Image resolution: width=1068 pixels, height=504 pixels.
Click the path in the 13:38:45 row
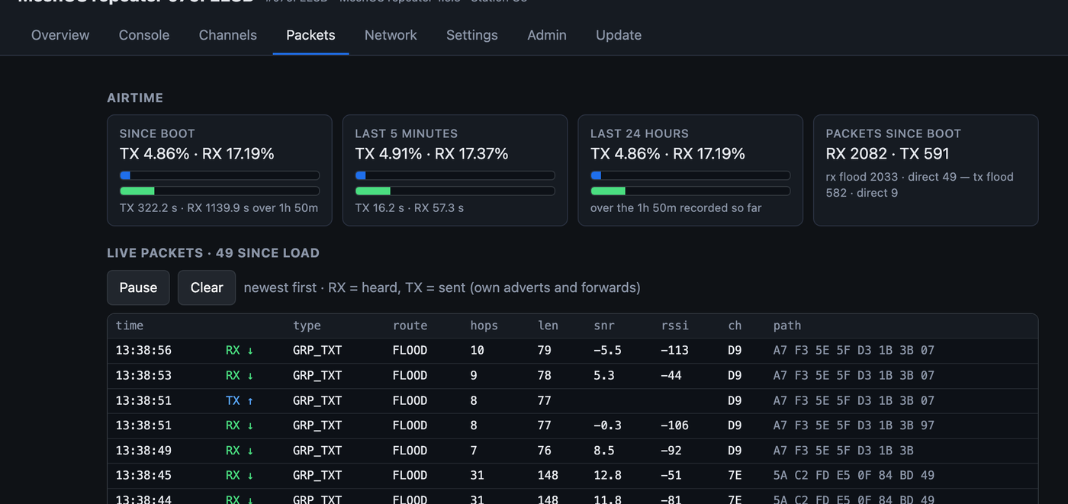click(x=854, y=475)
